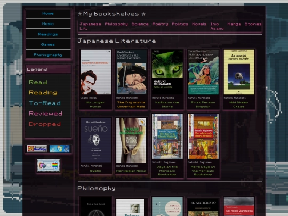Select the Manga shelf tab
288x216 pixels.
(234, 24)
